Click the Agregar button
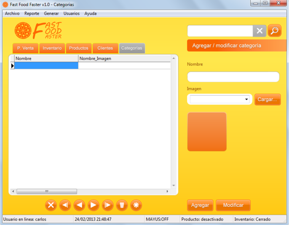Viewport: 289px width, 225px height. [x=200, y=205]
